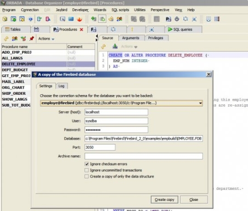
Task: Open the Help menu
Action: click(191, 10)
